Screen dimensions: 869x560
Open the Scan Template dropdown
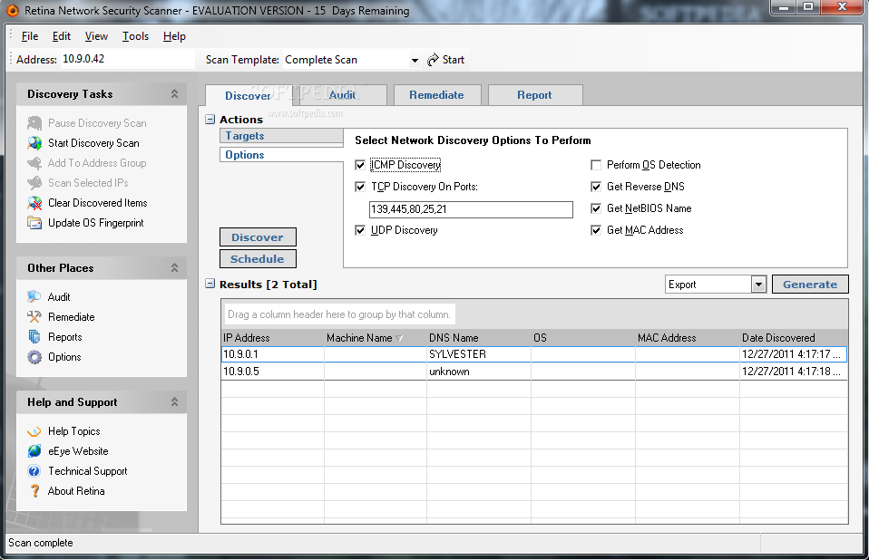tap(415, 61)
